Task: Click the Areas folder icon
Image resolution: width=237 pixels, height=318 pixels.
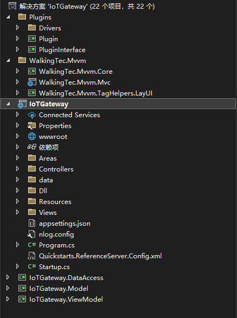Action: click(32, 157)
